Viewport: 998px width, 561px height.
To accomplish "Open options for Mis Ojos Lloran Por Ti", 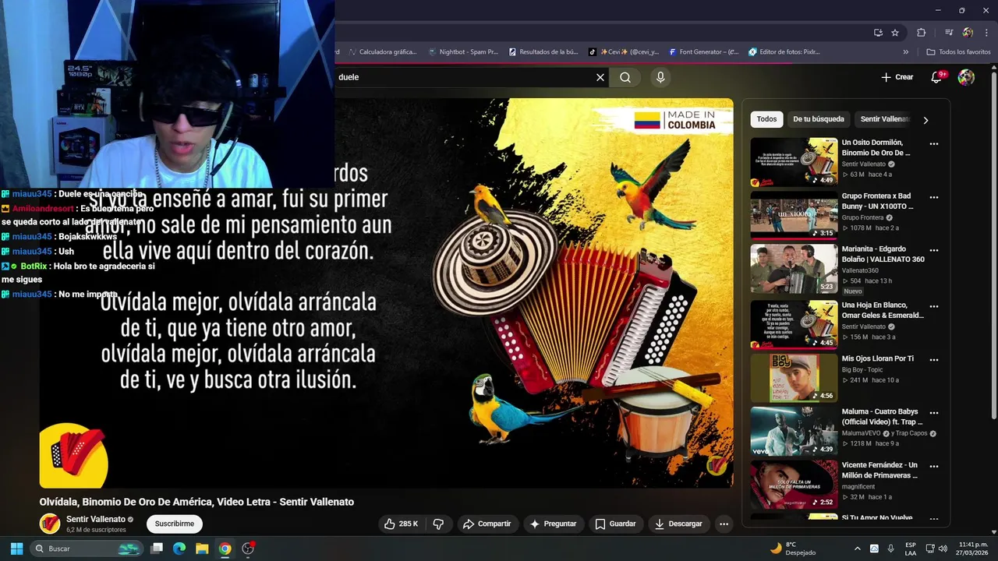I will coord(933,359).
